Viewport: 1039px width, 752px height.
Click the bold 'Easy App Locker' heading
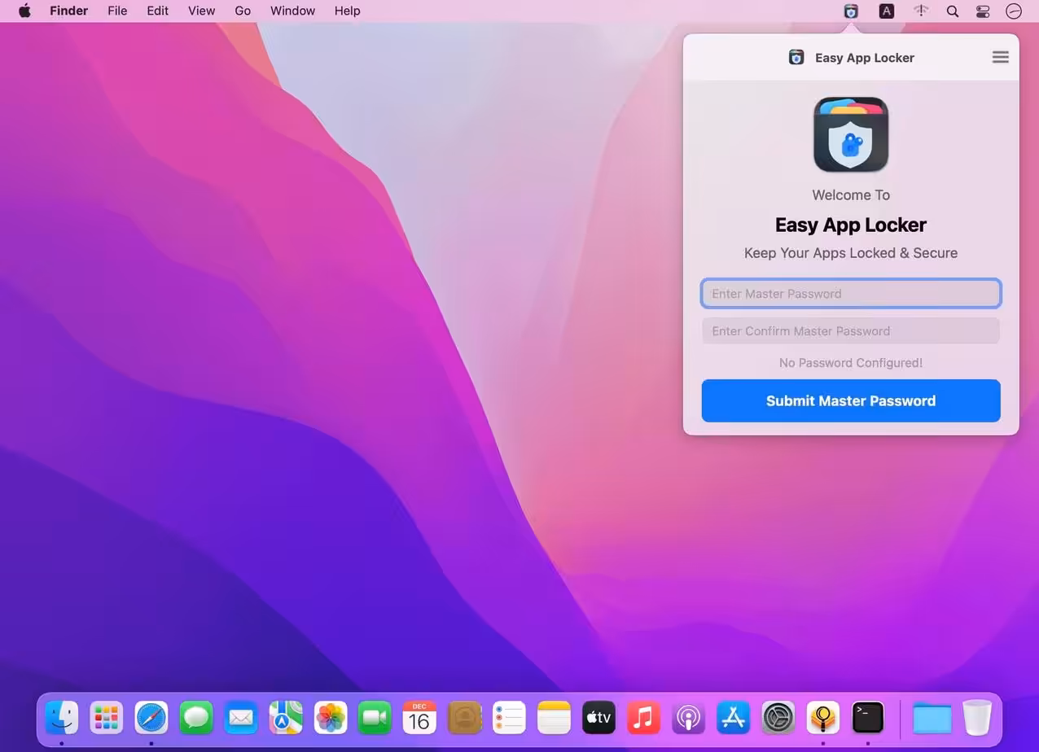(851, 225)
